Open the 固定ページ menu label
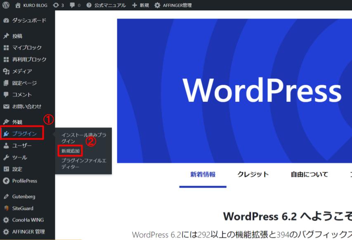 click(x=24, y=83)
